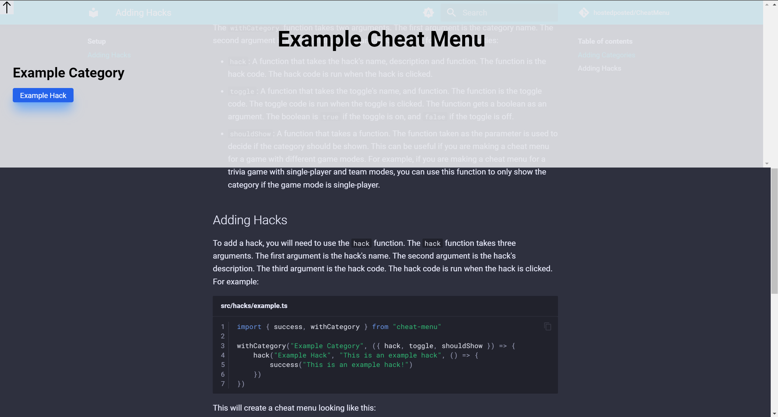Click the src/hacks/example.ts filename label
The image size is (778, 417).
coord(254,306)
